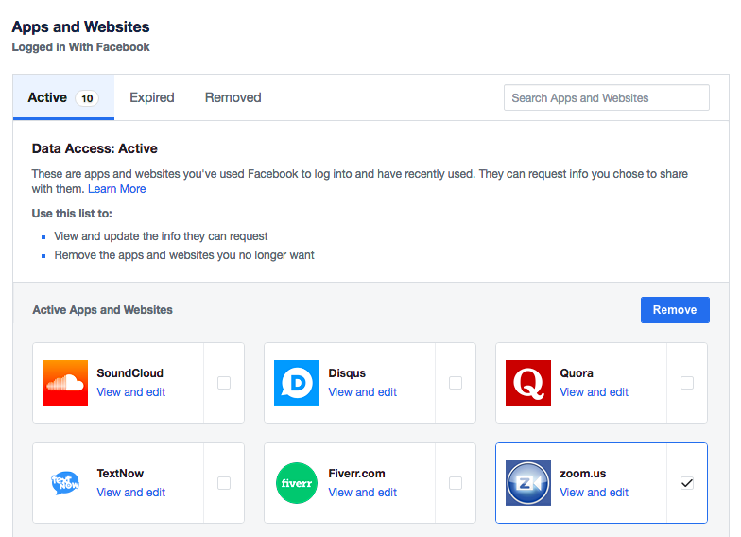Open the Removed tab
The width and height of the screenshot is (741, 537).
click(233, 97)
